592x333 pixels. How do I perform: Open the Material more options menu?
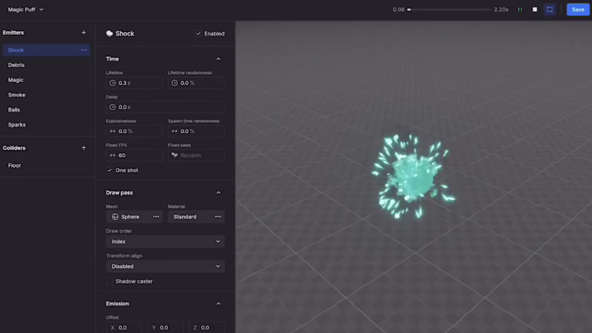(x=218, y=217)
